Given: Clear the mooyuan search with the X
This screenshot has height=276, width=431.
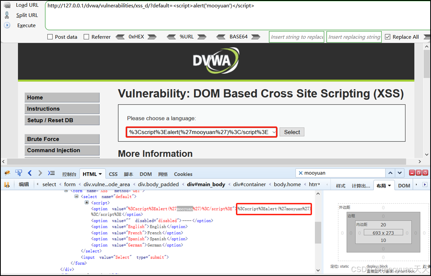Looking at the screenshot, I should (301, 173).
